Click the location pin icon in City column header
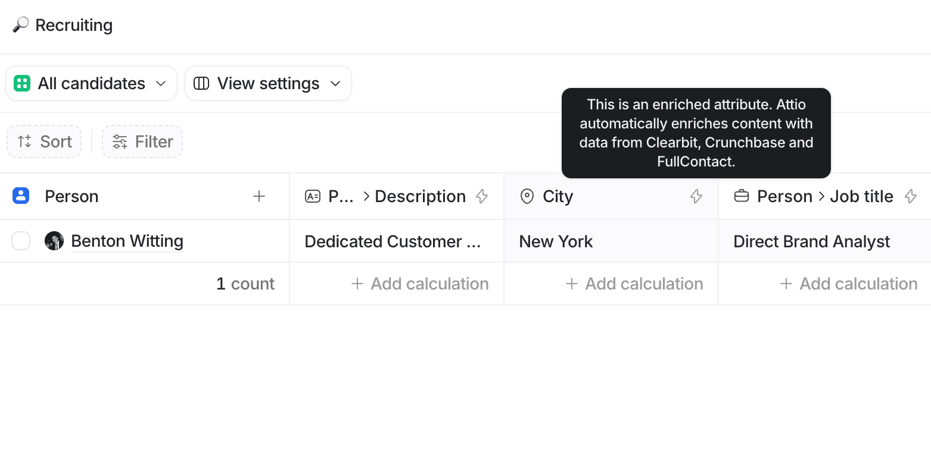931x453 pixels. 527,196
